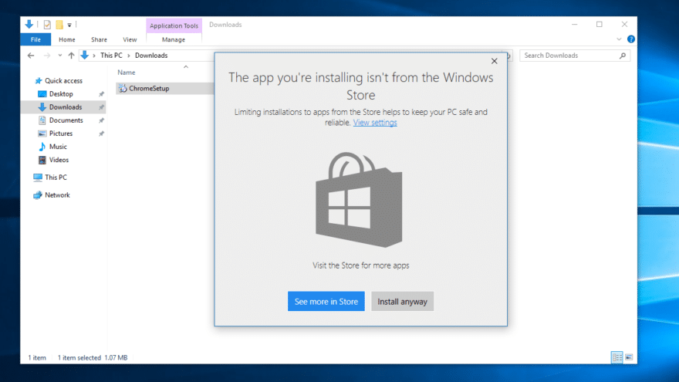
Task: Switch to the View ribbon tab
Action: [x=130, y=39]
